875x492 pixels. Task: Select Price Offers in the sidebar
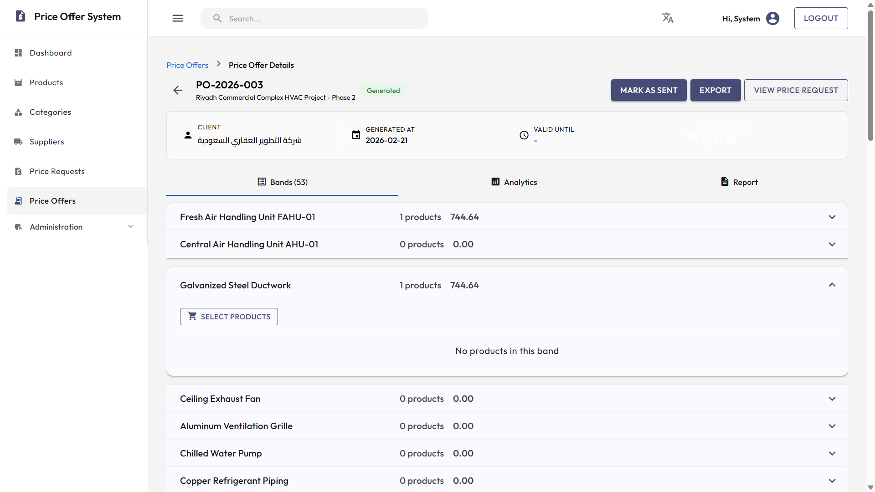coord(52,201)
